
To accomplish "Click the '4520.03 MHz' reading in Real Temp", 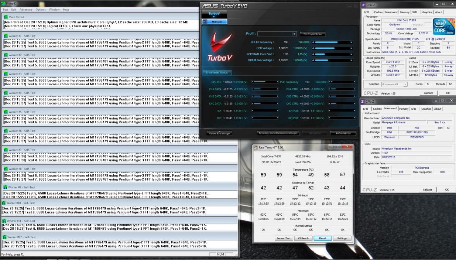I will pyautogui.click(x=303, y=156).
